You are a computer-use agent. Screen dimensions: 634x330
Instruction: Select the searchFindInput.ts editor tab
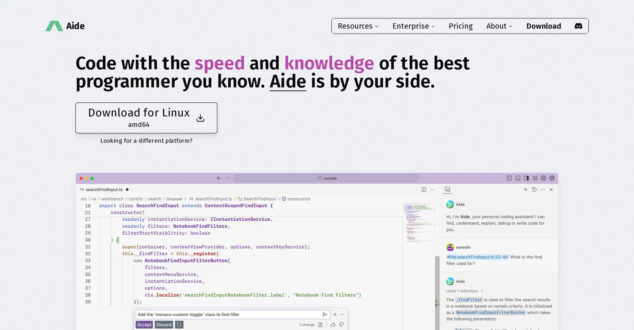coord(105,189)
